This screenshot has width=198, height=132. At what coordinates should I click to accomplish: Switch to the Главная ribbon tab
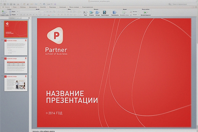(6, 7)
